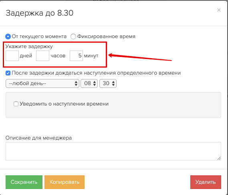The height and width of the screenshot is (195, 228).
Task: Click the minutes (минут) field showing 5
Action: point(76,56)
